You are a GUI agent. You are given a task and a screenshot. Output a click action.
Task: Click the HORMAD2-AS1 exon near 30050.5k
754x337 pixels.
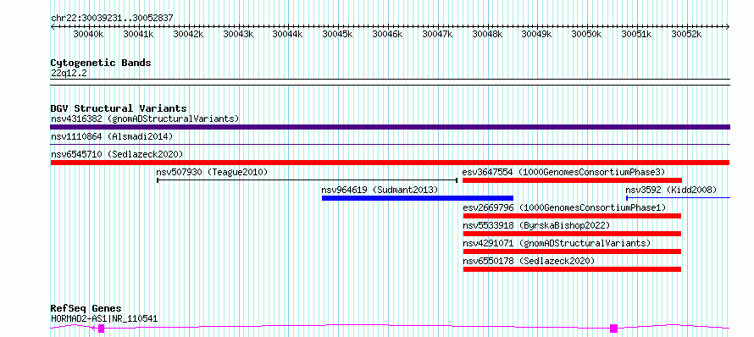point(613,329)
